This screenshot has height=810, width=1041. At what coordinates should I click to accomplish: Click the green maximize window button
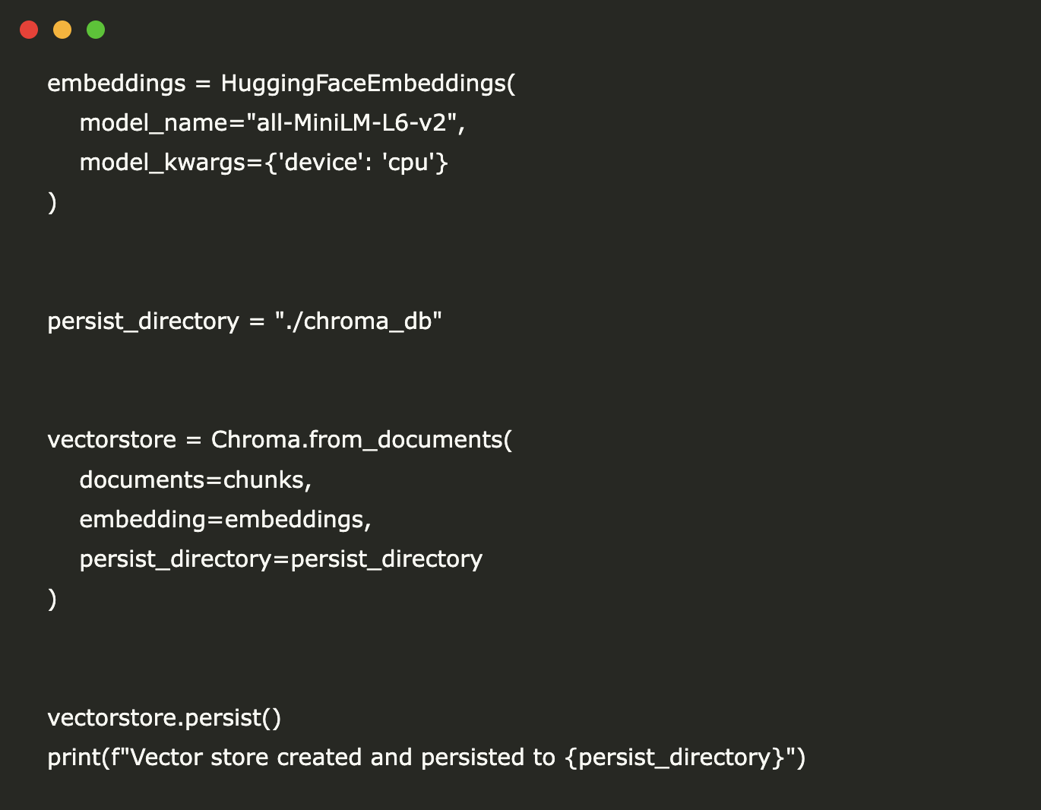(x=96, y=30)
